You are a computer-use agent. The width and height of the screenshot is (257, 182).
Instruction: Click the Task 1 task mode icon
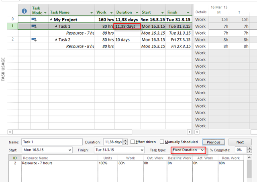tap(35, 26)
